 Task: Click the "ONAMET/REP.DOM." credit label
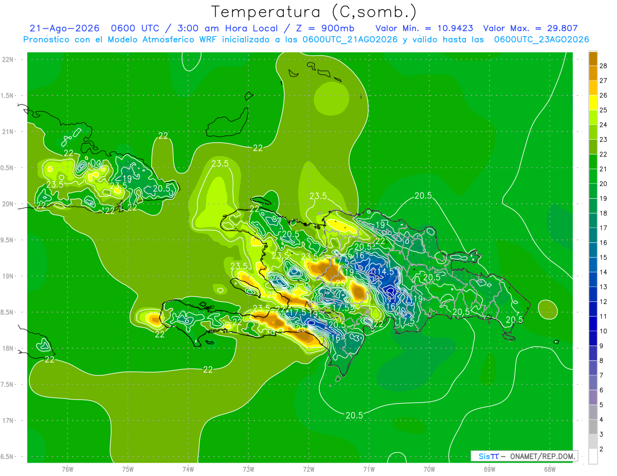pos(542,456)
